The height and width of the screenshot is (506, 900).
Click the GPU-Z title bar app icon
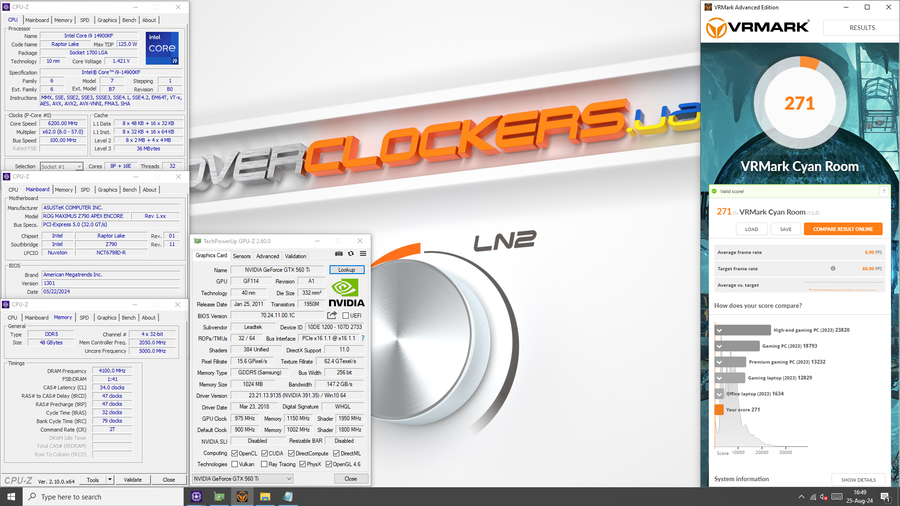click(197, 241)
